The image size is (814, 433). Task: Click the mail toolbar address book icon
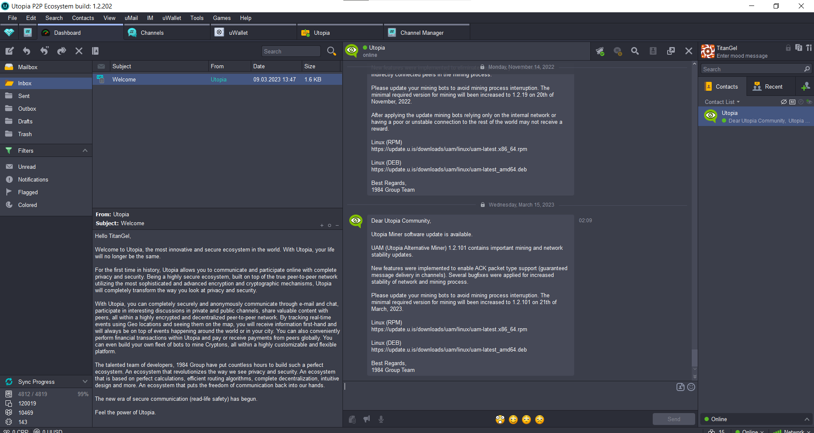click(x=95, y=51)
